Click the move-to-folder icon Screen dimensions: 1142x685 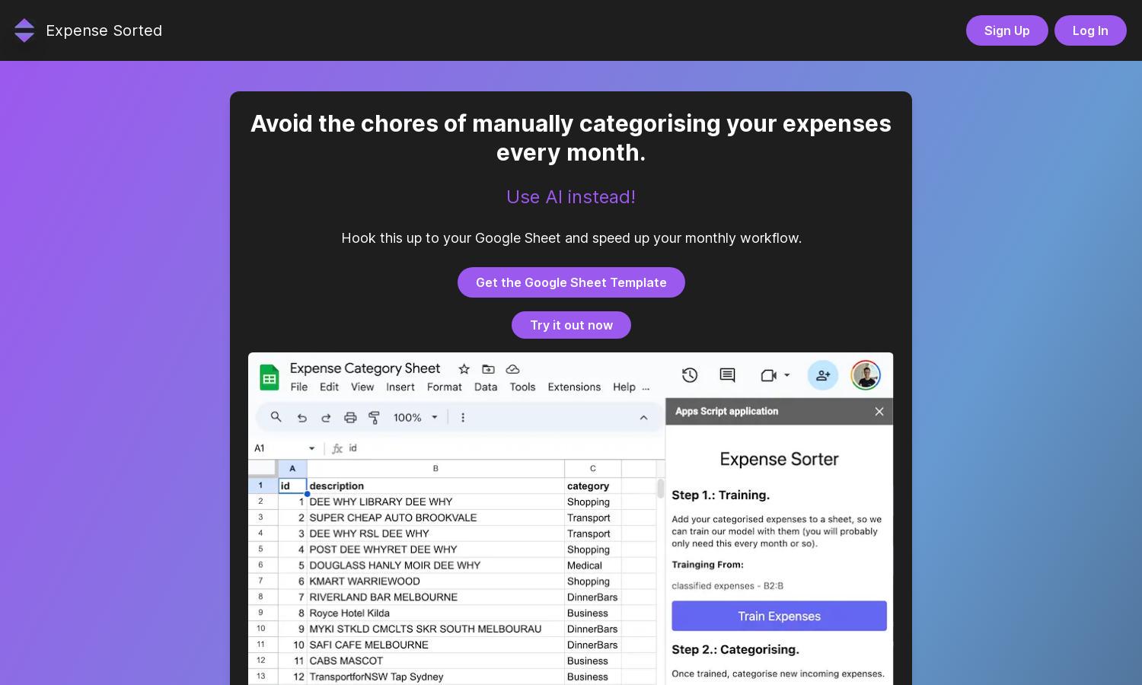click(488, 369)
